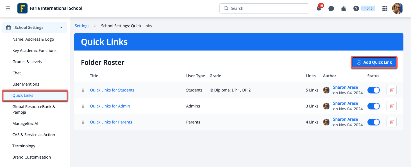Viewport: 411px width, 167px height.
Task: Toggle status of Quick Links for Students
Action: pyautogui.click(x=373, y=90)
